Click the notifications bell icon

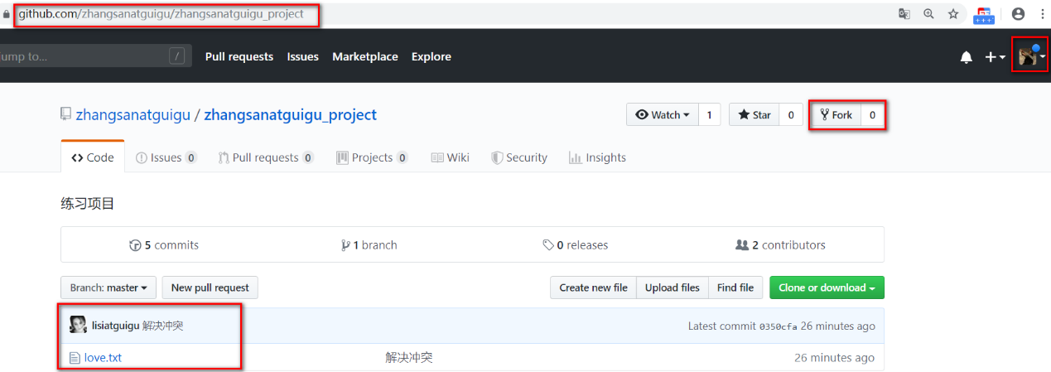point(966,57)
